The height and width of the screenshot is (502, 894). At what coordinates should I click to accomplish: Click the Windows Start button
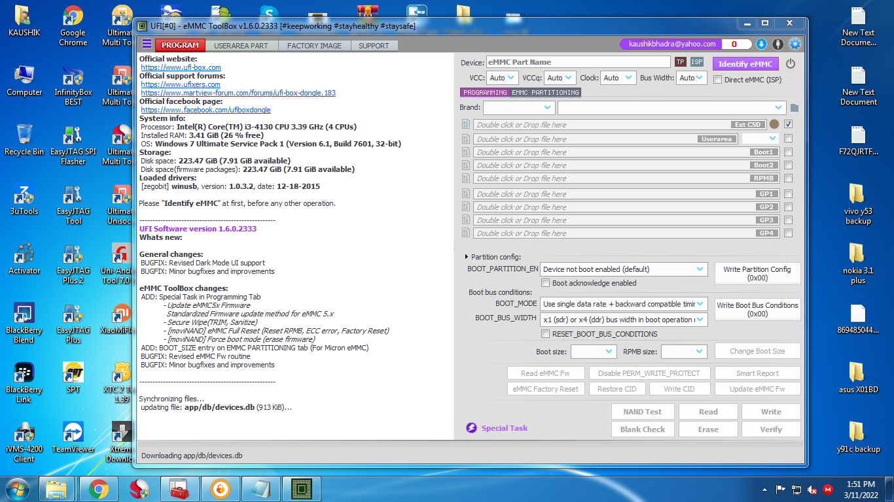pos(18,489)
